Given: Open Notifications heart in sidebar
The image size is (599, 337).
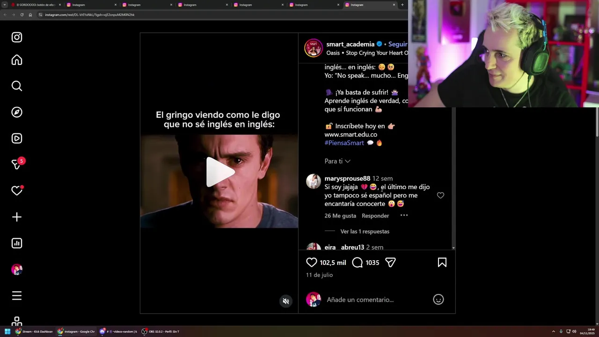Looking at the screenshot, I should point(17,190).
